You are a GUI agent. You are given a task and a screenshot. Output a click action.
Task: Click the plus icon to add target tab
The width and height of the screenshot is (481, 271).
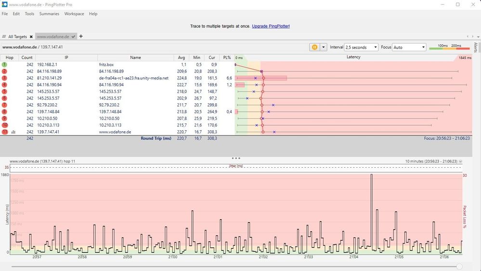click(x=81, y=36)
